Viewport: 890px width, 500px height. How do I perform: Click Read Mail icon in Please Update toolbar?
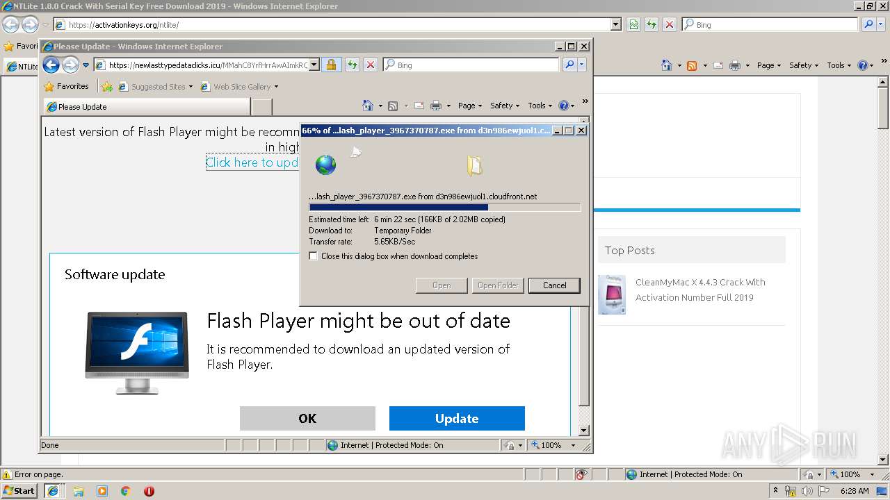click(x=419, y=106)
